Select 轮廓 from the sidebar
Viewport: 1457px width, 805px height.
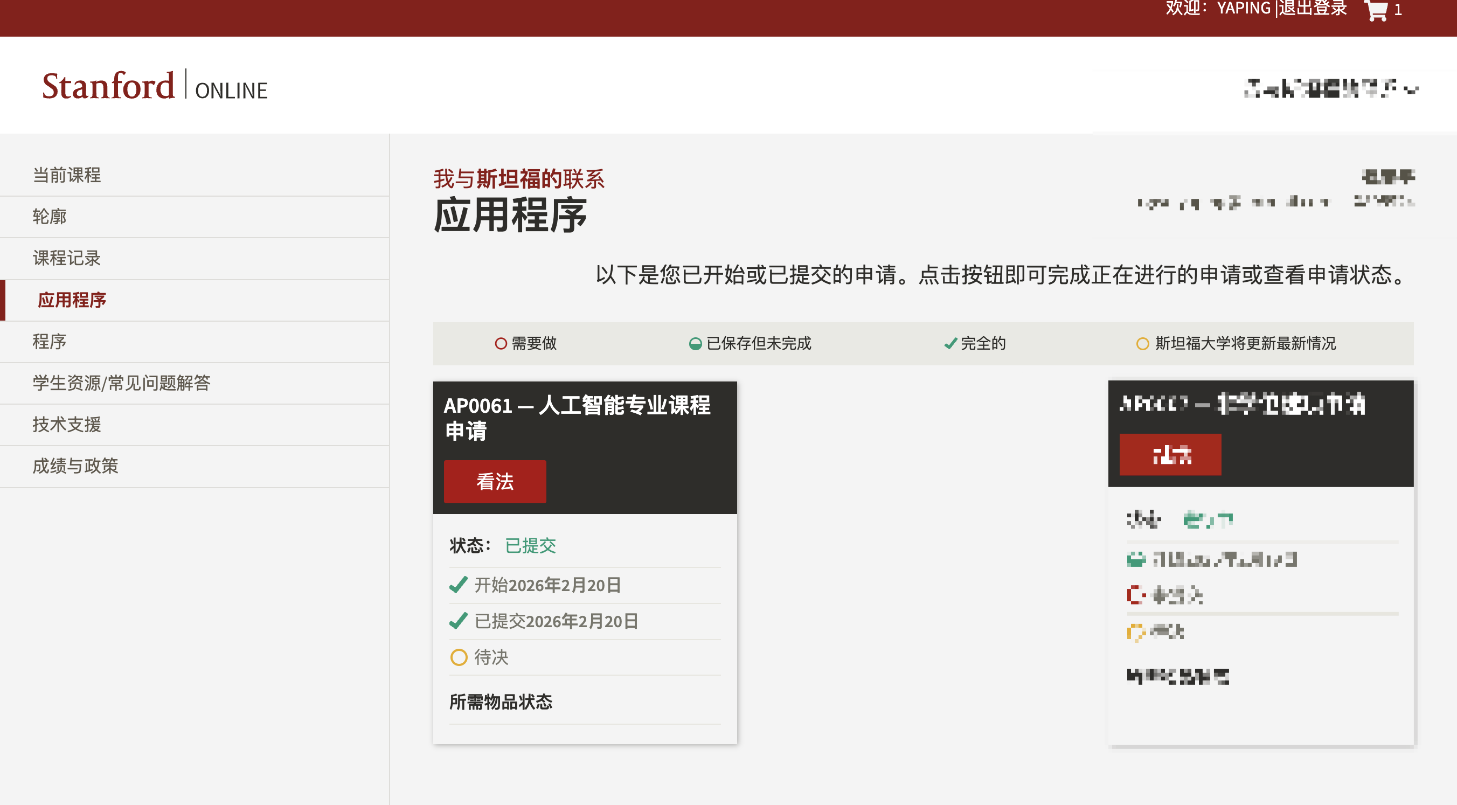click(x=195, y=217)
